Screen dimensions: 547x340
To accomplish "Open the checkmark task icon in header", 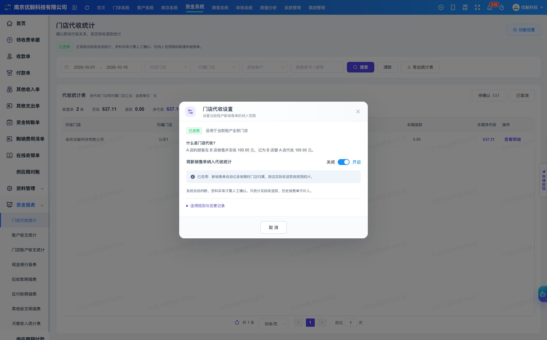I will pyautogui.click(x=441, y=7).
